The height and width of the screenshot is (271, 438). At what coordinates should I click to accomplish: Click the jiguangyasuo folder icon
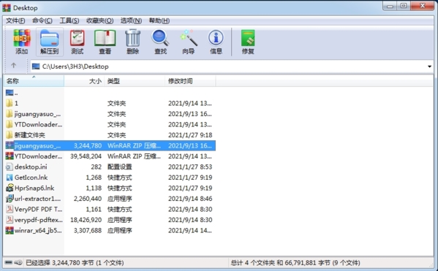(10, 114)
